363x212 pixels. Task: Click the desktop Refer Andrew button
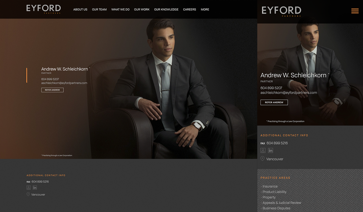point(52,90)
